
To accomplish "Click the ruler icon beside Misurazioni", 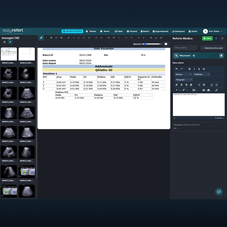I will point(176,56).
